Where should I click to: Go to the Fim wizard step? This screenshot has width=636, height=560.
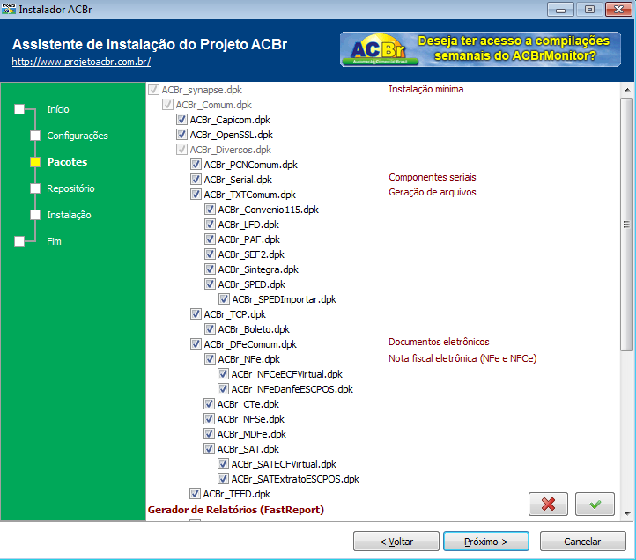pos(54,241)
